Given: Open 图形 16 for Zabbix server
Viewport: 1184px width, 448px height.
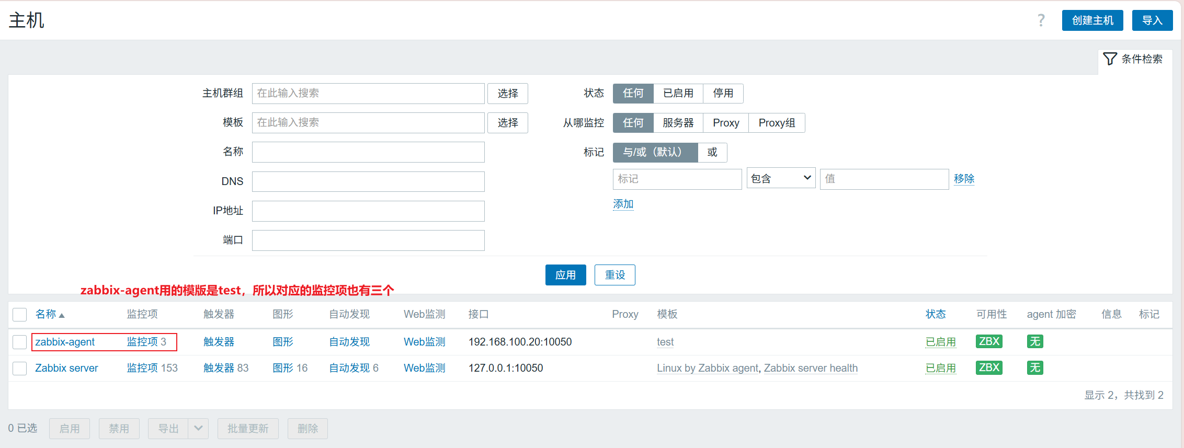Looking at the screenshot, I should (290, 368).
